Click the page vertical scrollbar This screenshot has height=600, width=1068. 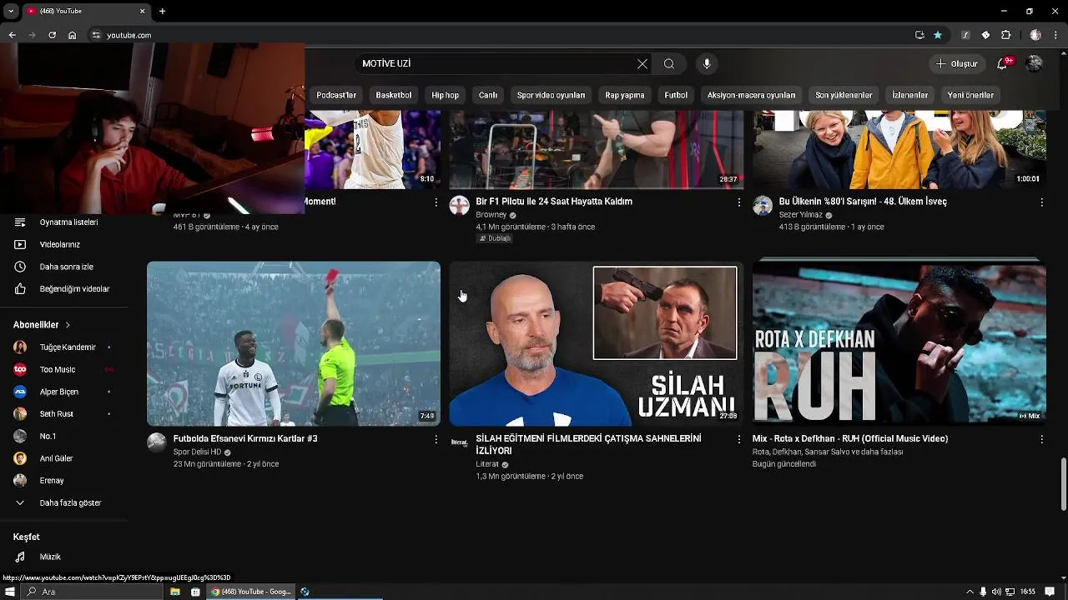point(1063,484)
